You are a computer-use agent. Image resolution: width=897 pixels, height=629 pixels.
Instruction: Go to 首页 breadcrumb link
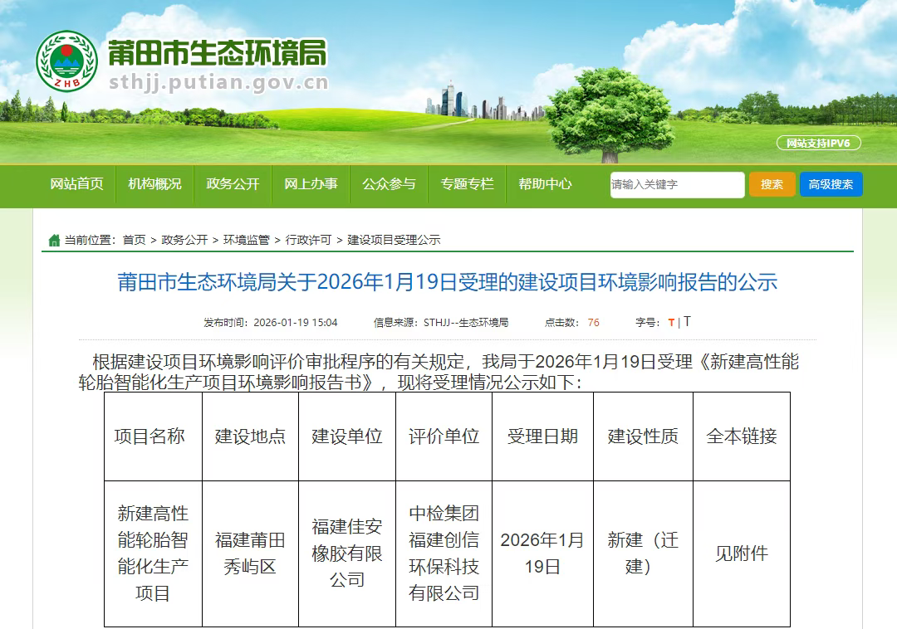point(134,241)
